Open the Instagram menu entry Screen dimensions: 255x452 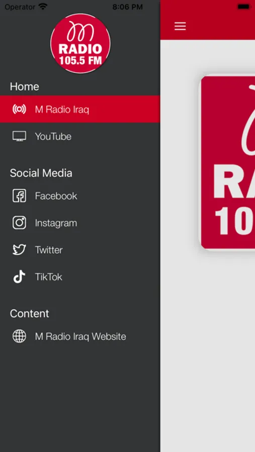tap(80, 223)
